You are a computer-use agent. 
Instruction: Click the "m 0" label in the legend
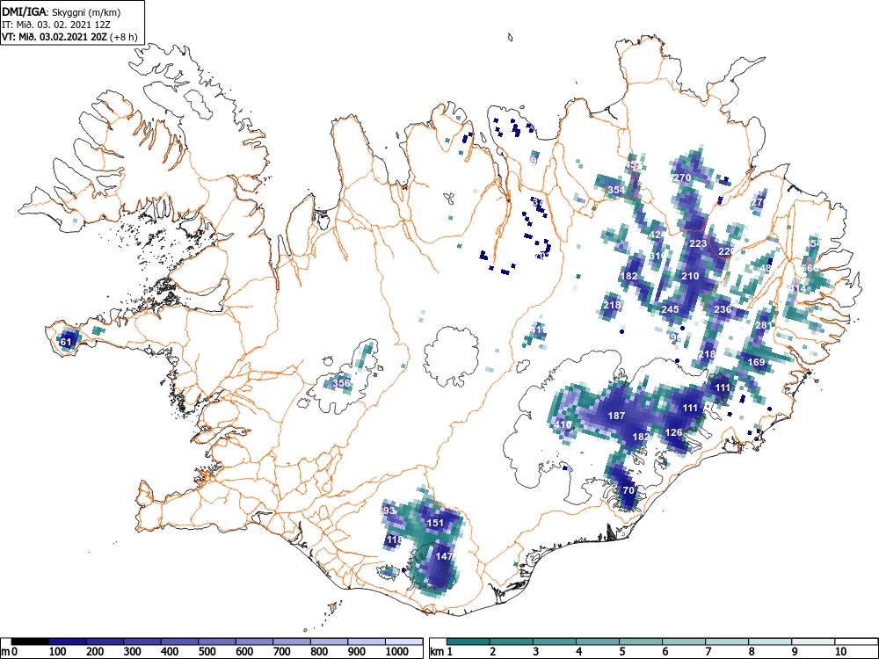coord(10,651)
